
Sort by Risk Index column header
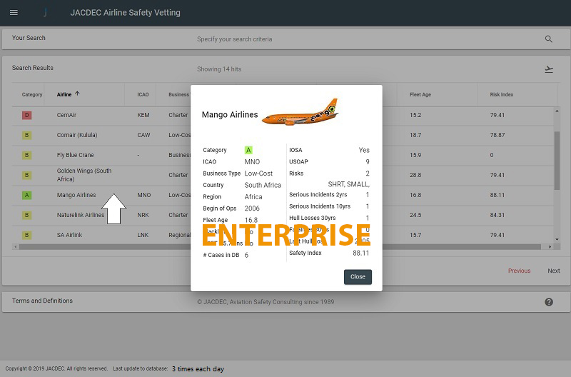pos(502,94)
